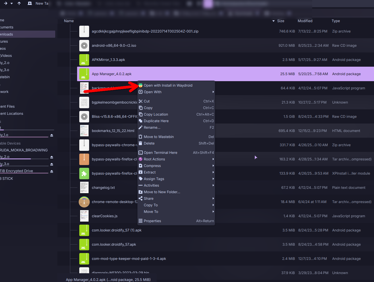Sort files by the Type column
Image resolution: width=374 pixels, height=282 pixels.
(336, 21)
